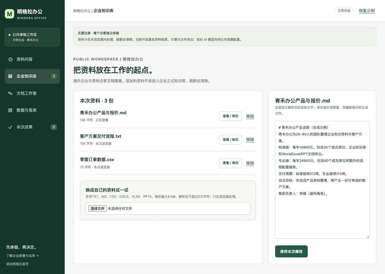
Task: Go to 文档工作室 in the sidebar
Action: 32,93
